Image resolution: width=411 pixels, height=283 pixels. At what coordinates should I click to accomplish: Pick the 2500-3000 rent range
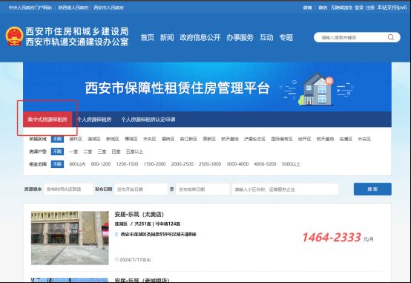210,164
